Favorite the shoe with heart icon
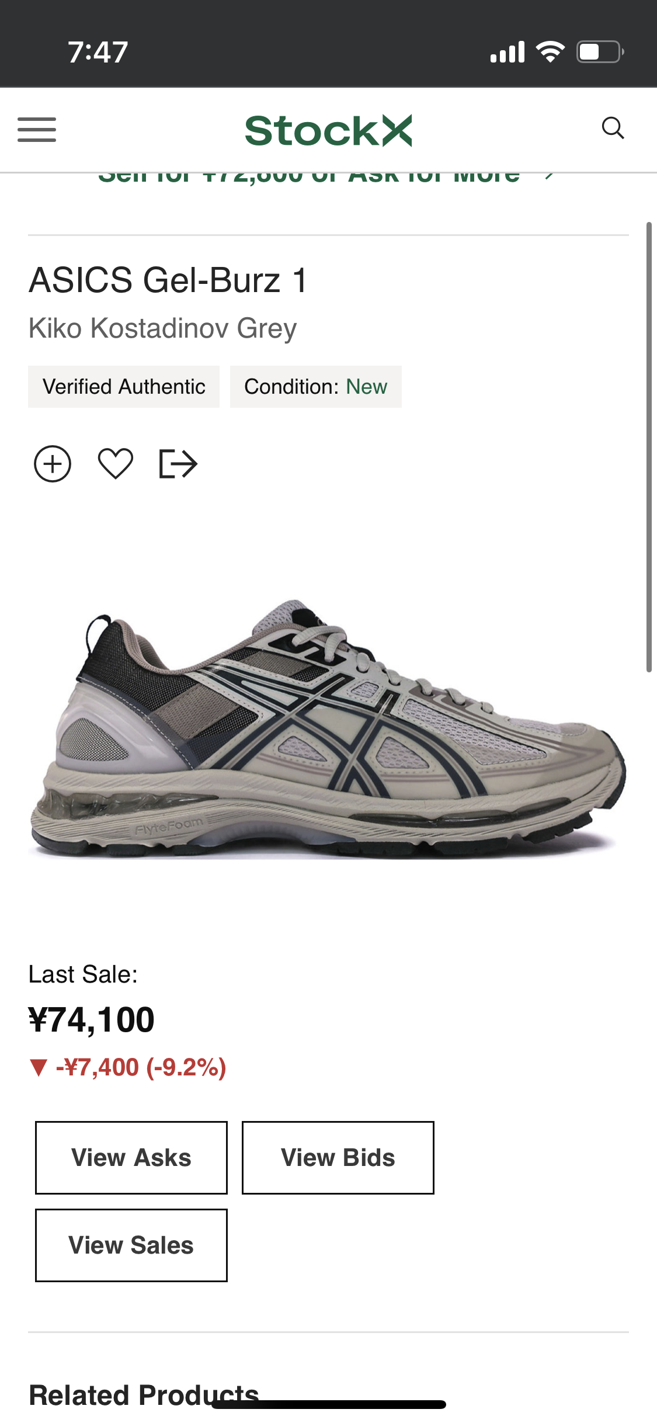The height and width of the screenshot is (1423, 657). (116, 464)
